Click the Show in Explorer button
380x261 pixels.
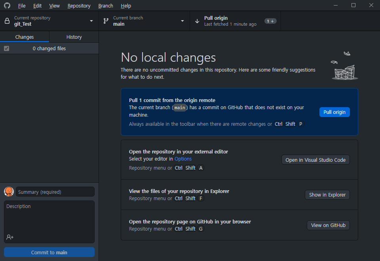[x=327, y=195]
